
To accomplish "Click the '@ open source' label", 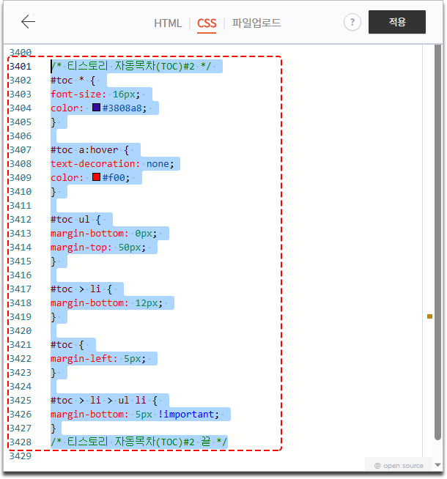I will click(x=399, y=466).
